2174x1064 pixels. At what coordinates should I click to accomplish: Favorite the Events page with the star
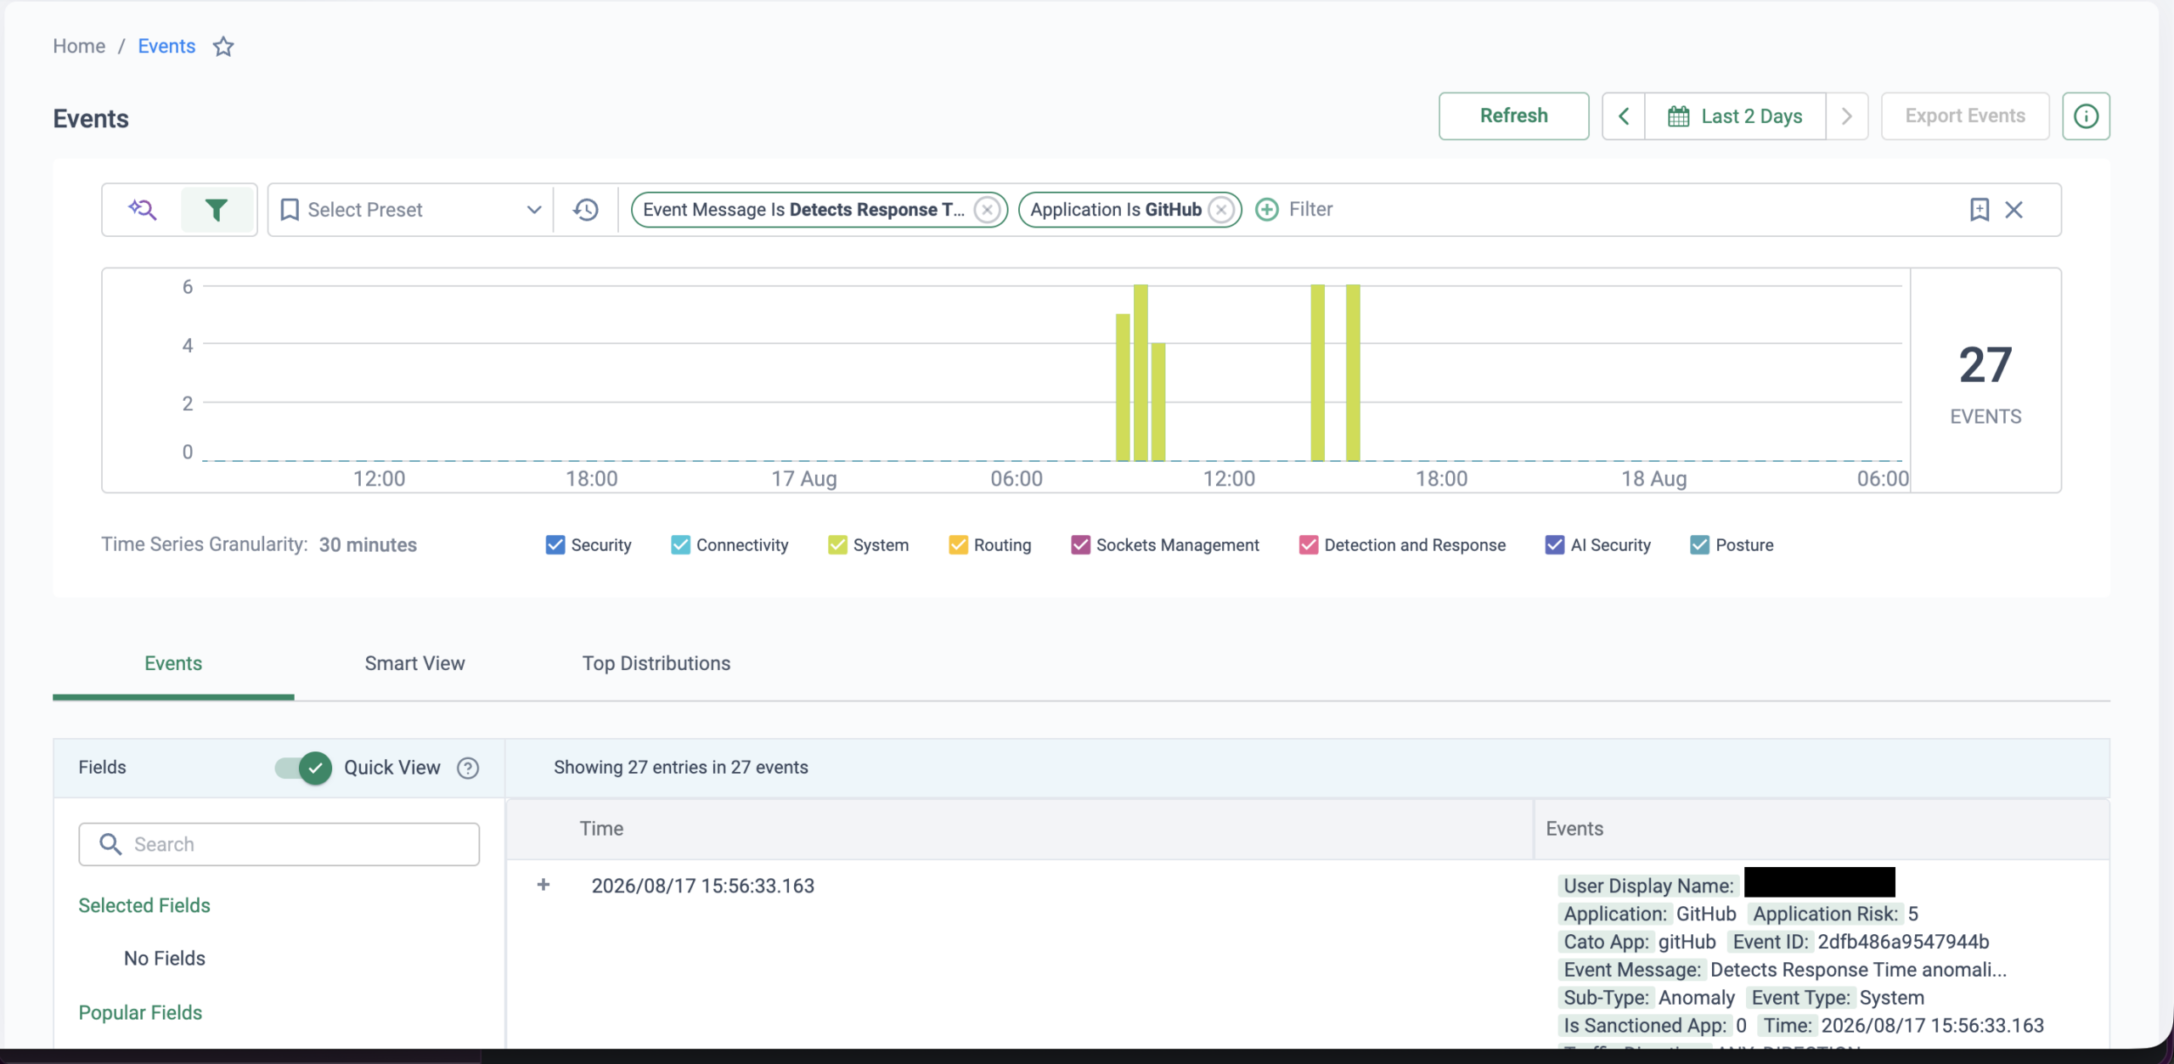[x=223, y=46]
